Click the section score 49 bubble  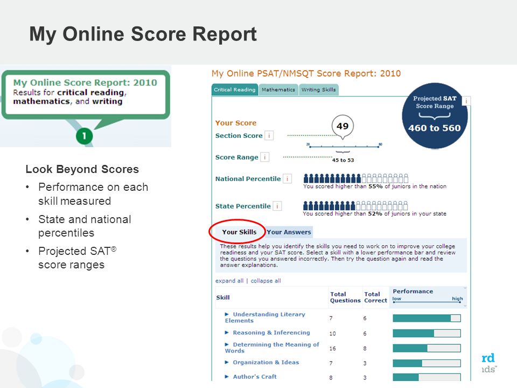point(343,126)
